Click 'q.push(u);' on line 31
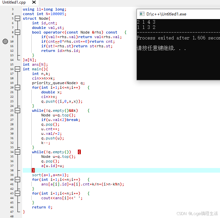Image resolution: width=220 pixels, height=218 pixels. [x=52, y=138]
